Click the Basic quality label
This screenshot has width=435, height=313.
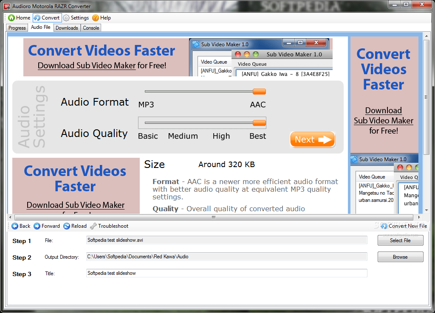point(148,136)
